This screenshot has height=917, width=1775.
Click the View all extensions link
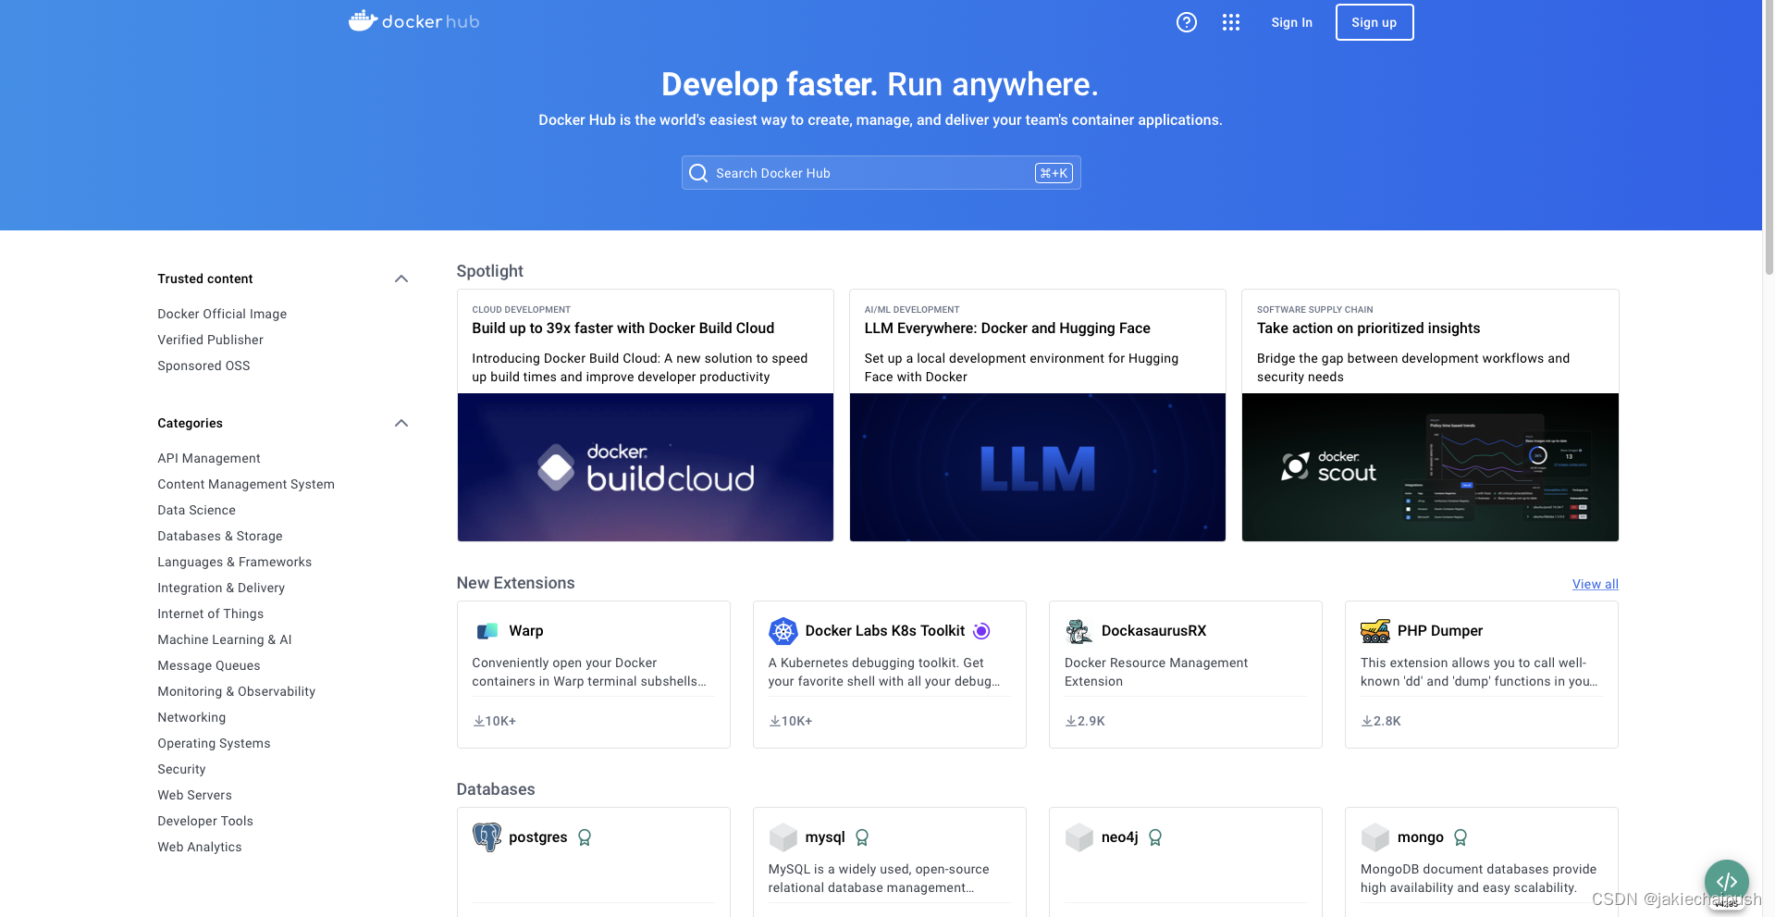(1596, 584)
